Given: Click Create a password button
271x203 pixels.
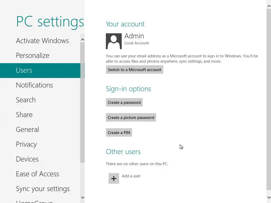Looking at the screenshot, I should click(124, 103).
